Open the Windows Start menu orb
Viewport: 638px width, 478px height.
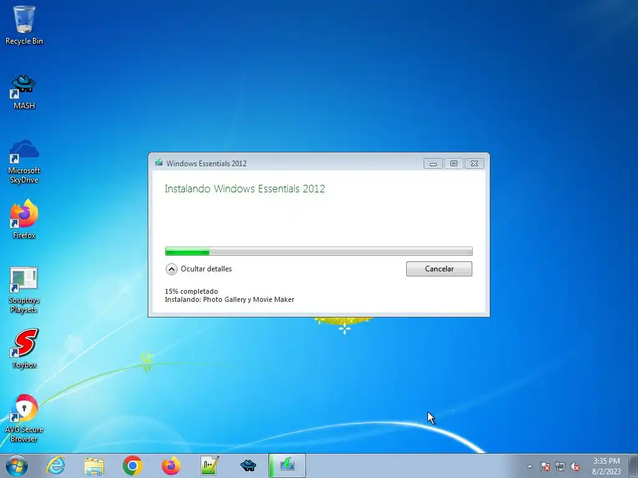tap(17, 466)
